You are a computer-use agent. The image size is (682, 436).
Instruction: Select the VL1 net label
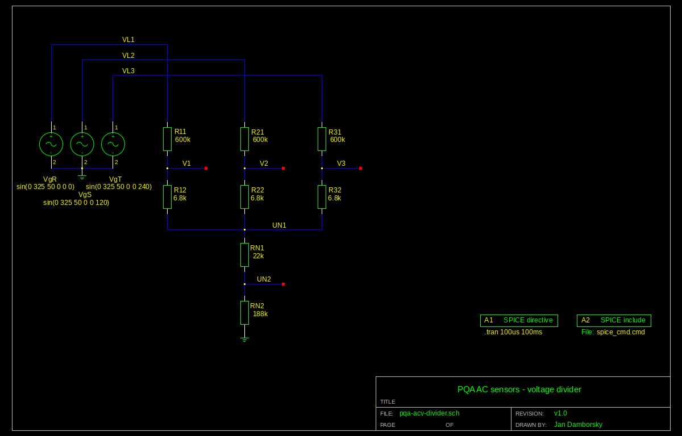(x=128, y=40)
